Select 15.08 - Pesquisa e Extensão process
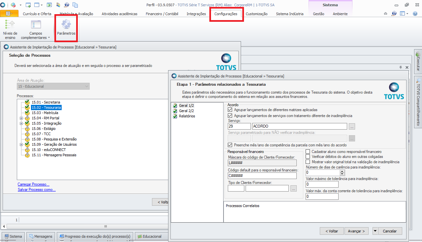The height and width of the screenshot is (242, 422). 54,139
